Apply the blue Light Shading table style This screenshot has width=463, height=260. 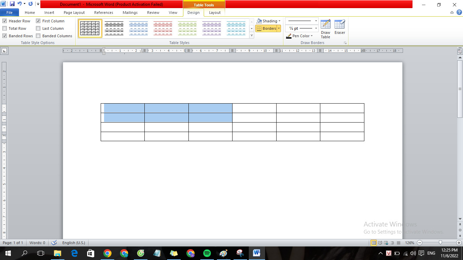click(138, 28)
